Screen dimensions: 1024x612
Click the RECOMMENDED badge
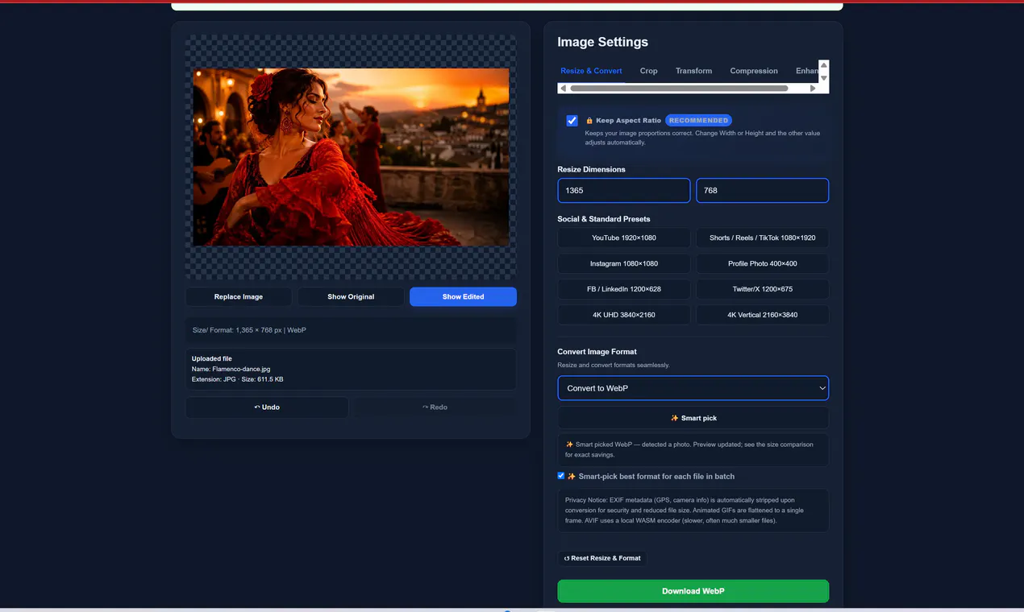tap(698, 121)
